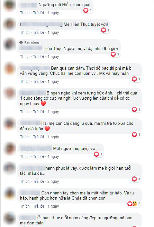Click the Fan cứng diamond badge icon

[x=21, y=43]
